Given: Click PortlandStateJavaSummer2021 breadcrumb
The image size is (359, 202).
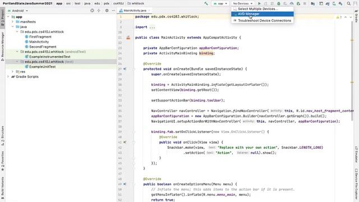Looking at the screenshot, I should [x=27, y=3].
